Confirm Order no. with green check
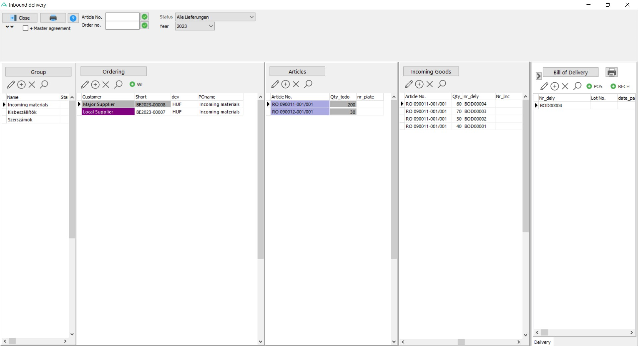Screen dimensions: 638x346 point(145,26)
